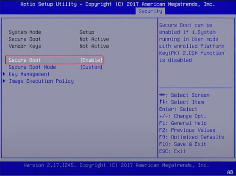Click the arrow beside Image Execution Policy
Viewport: 236px width, 176px height.
pos(4,81)
